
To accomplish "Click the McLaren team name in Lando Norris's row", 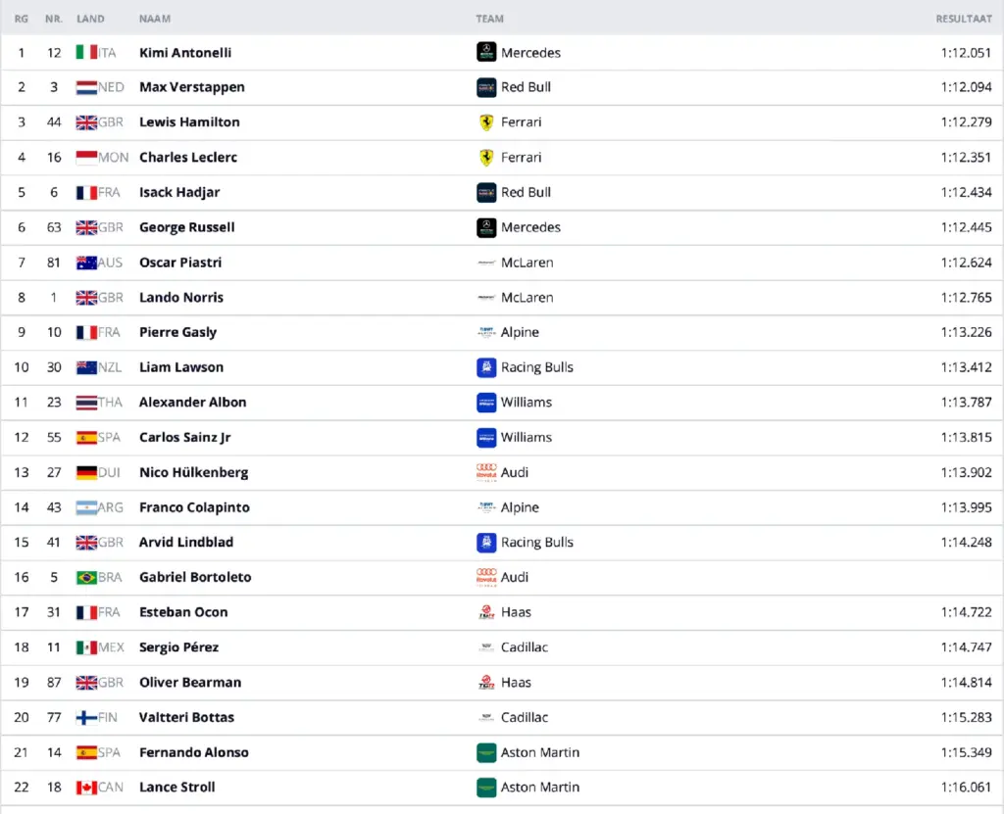I will (x=527, y=298).
